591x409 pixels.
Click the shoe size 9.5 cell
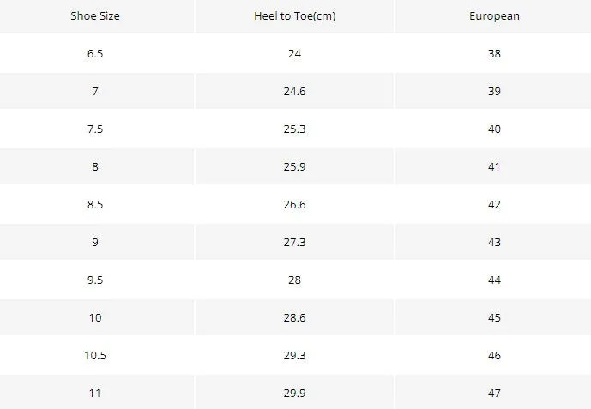pyautogui.click(x=95, y=280)
